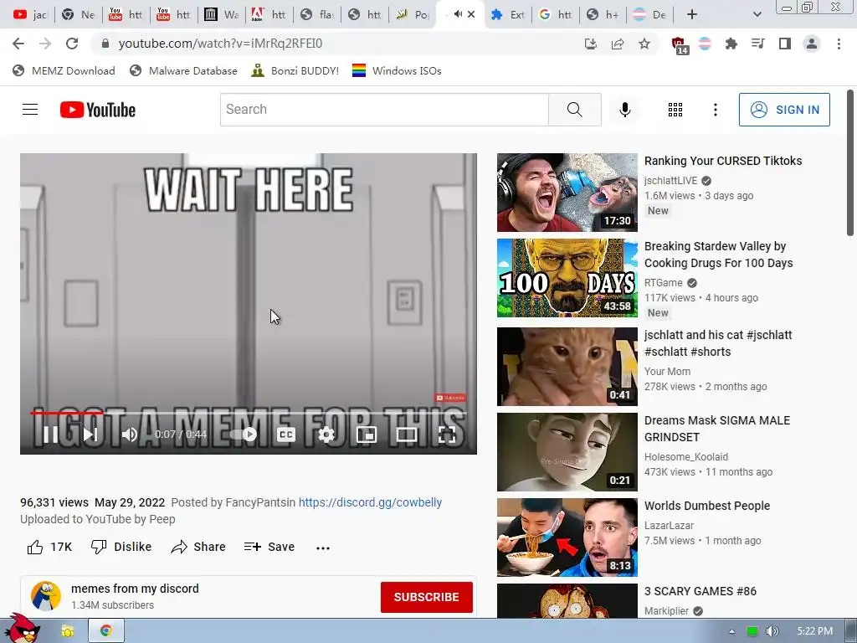Image resolution: width=857 pixels, height=643 pixels.
Task: Enable miniplayer mode icon
Action: [x=367, y=435]
